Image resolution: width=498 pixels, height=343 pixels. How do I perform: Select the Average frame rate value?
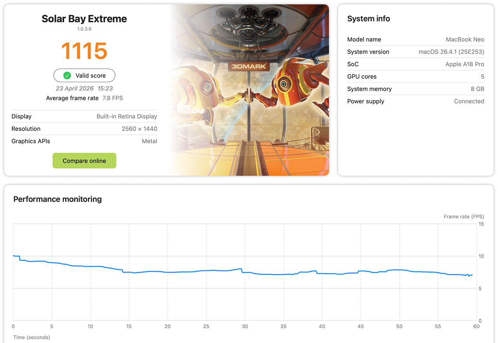[112, 98]
